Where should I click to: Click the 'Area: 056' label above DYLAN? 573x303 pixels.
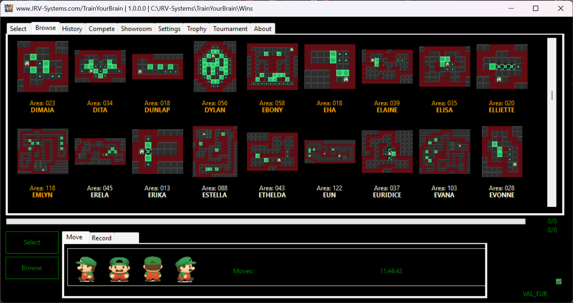tap(215, 103)
